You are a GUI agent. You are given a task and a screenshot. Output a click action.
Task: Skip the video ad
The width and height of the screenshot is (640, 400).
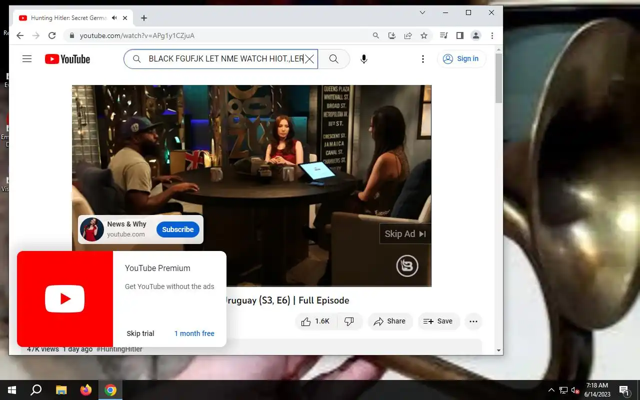coord(405,233)
